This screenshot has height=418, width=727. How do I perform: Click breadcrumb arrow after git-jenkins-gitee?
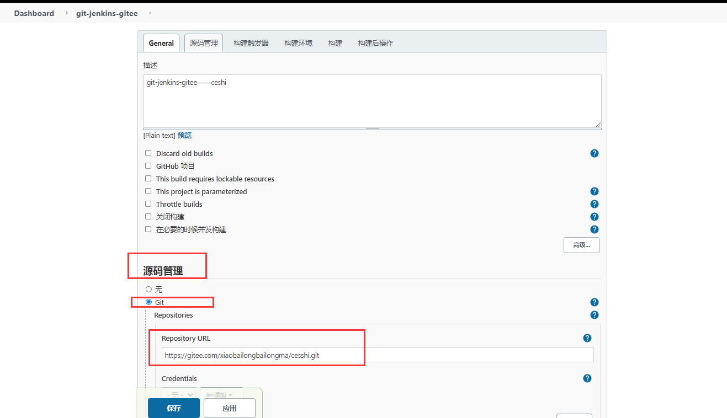[150, 13]
